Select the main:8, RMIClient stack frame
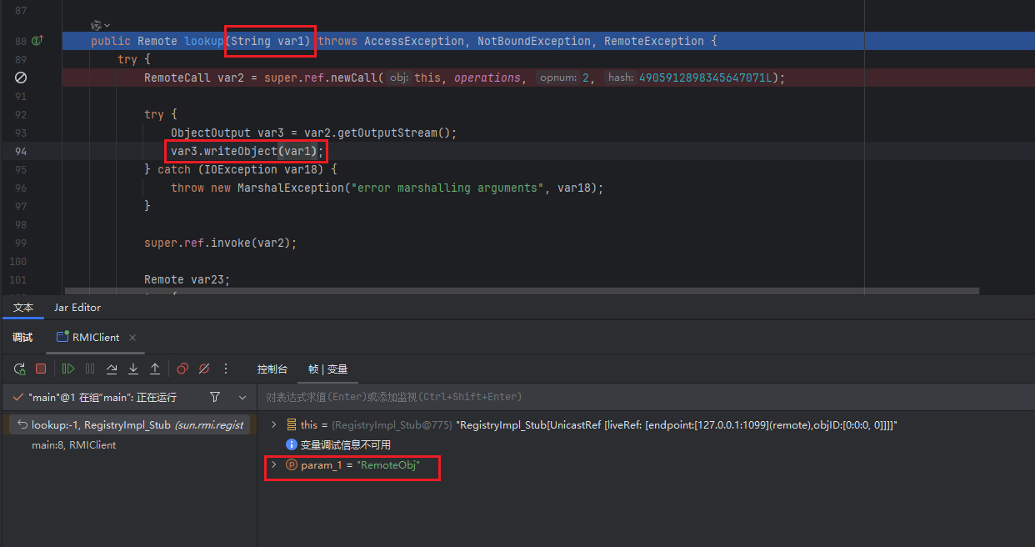This screenshot has width=1035, height=547. pyautogui.click(x=73, y=445)
